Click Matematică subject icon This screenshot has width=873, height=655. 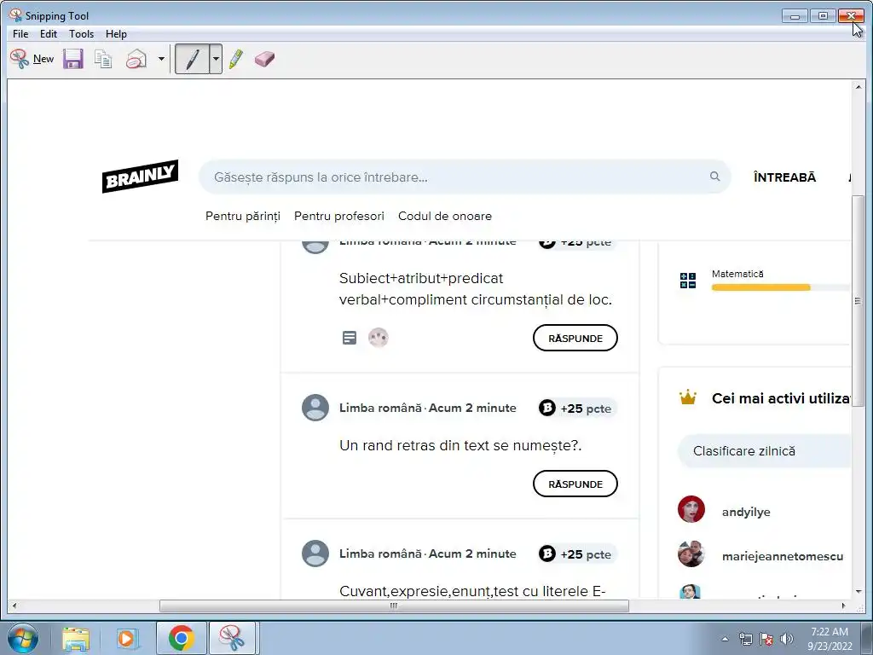[688, 280]
